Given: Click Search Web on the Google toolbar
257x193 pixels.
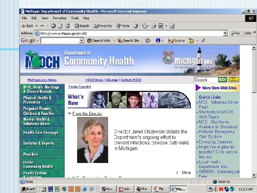Looking at the screenshot, I should [99, 40].
